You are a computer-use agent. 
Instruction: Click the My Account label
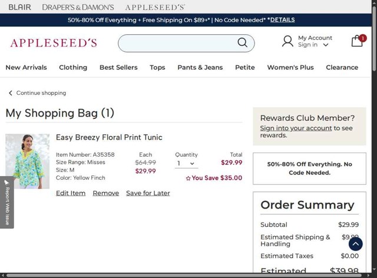(315, 38)
